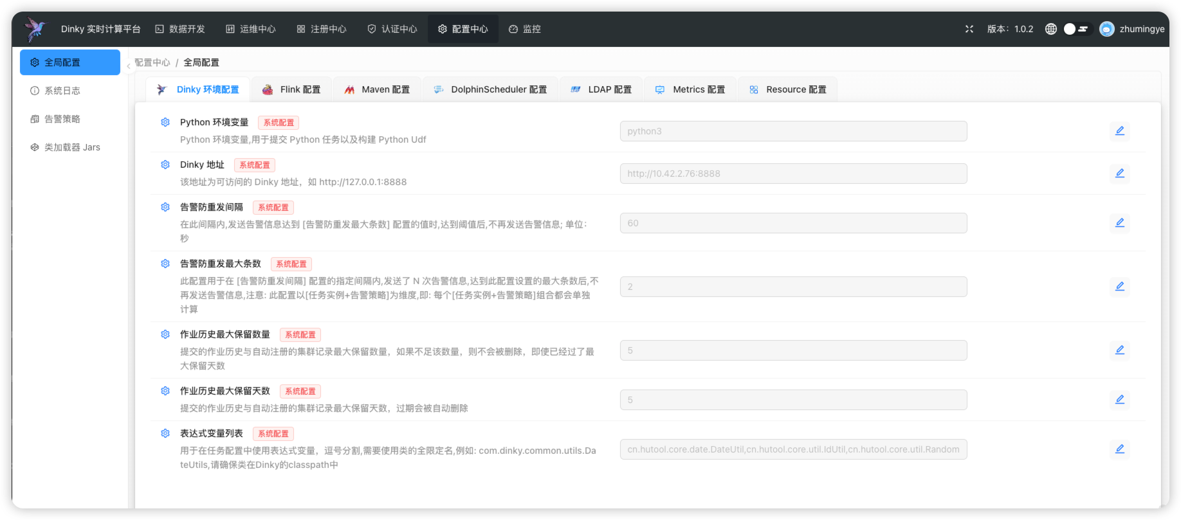Viewport: 1181px width, 520px height.
Task: Click the 全局配置 breadcrumb
Action: pos(201,62)
